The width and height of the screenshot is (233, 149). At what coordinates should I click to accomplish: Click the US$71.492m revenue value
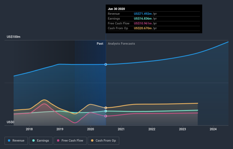pos(143,14)
